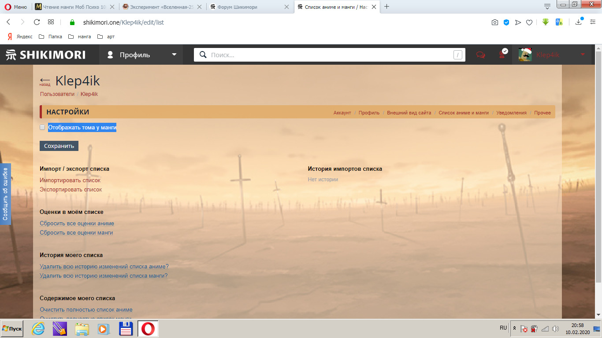Open the Shikimori messages chat icon

[x=481, y=55]
